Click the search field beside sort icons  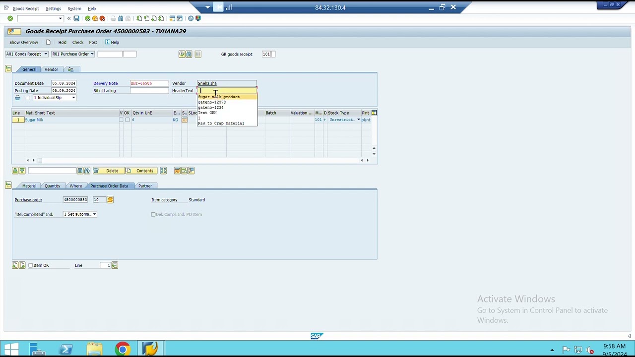(52, 171)
